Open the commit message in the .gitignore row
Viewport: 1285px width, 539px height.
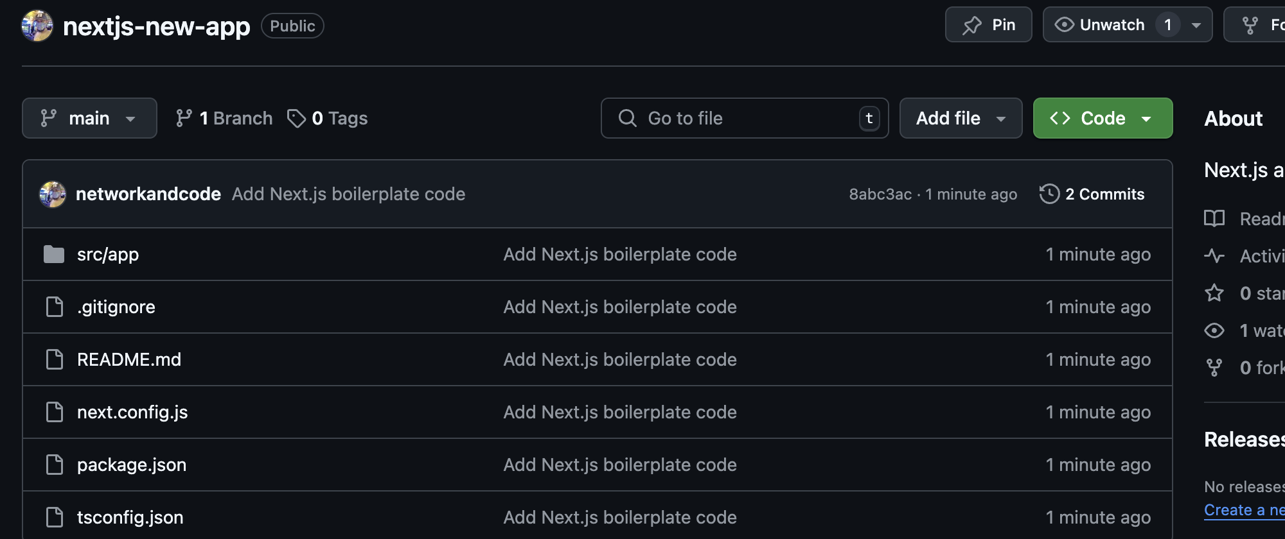tap(620, 307)
